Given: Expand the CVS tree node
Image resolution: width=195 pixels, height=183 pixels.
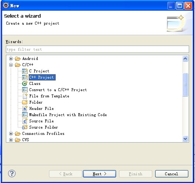Looking at the screenshot, I should tap(11, 140).
